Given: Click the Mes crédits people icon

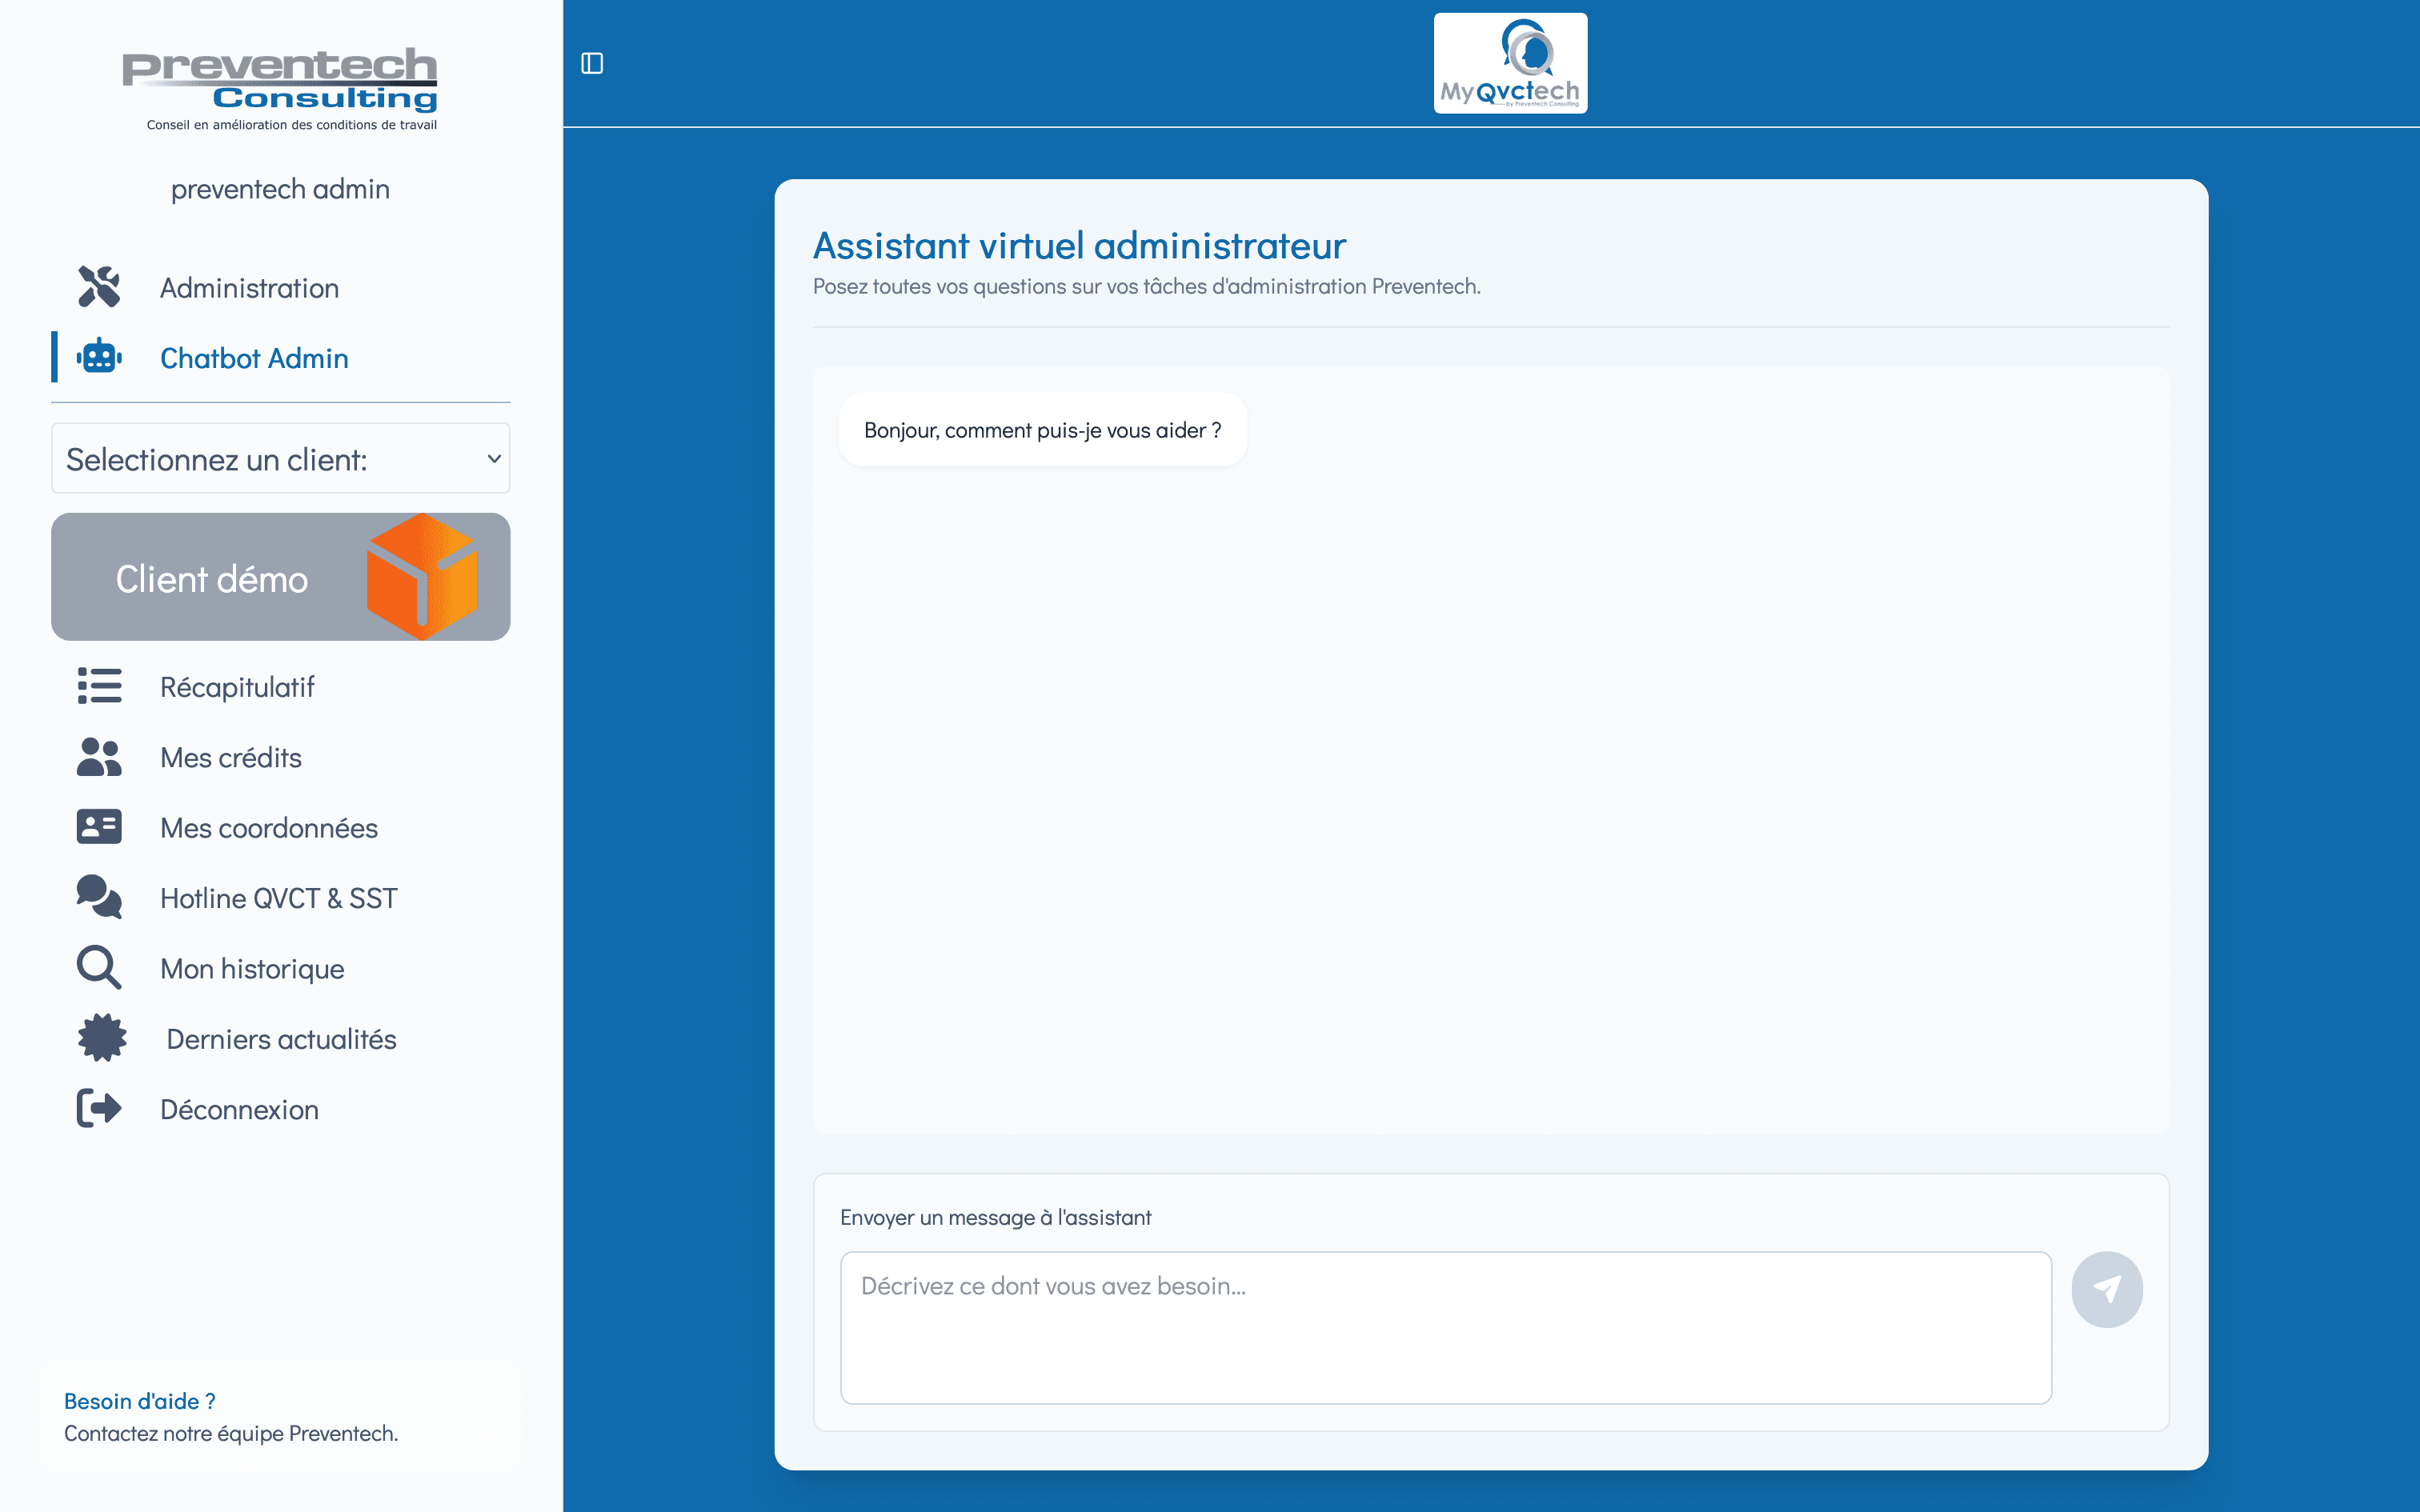Looking at the screenshot, I should [99, 757].
